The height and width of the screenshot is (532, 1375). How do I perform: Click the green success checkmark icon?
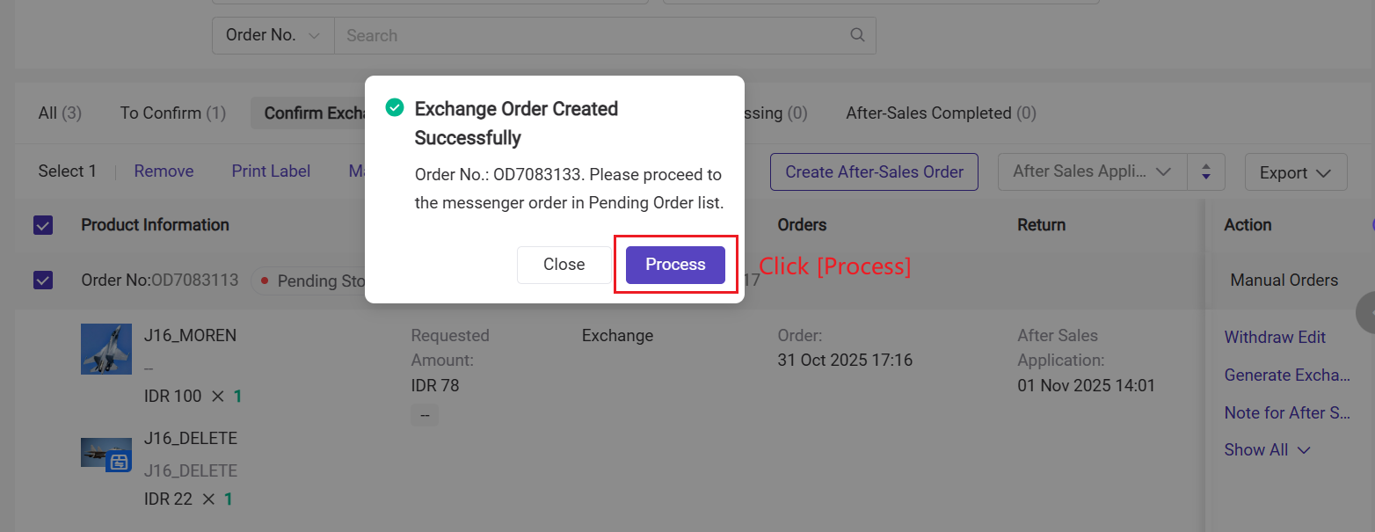pos(395,108)
